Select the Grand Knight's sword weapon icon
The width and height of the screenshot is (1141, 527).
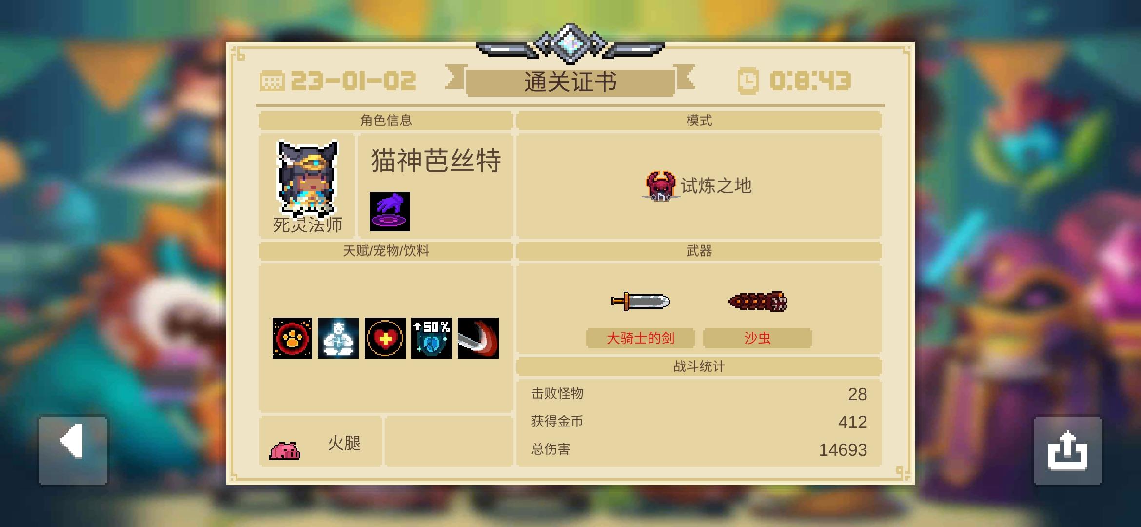640,301
